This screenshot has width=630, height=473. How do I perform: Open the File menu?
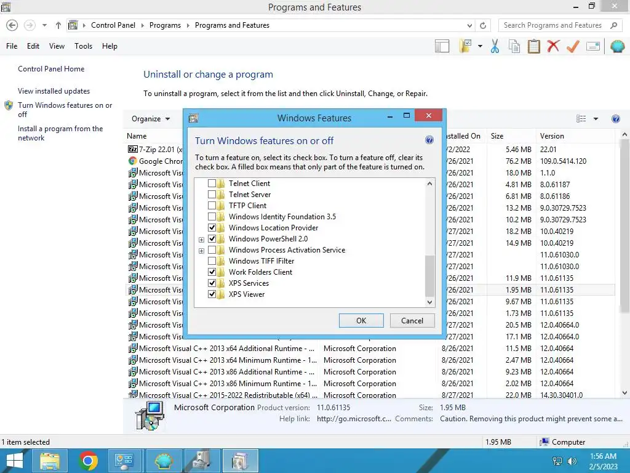click(12, 46)
